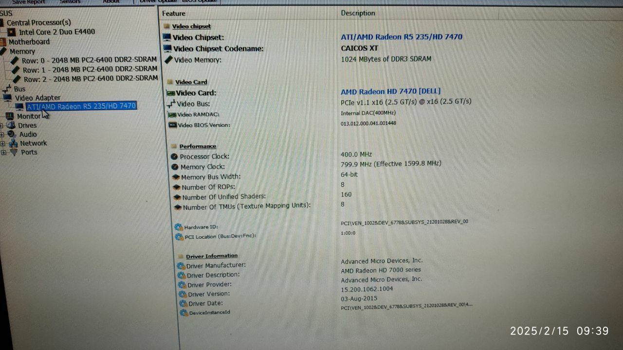Click the Memory Bus Width row icon
The image size is (623, 350).
click(176, 177)
